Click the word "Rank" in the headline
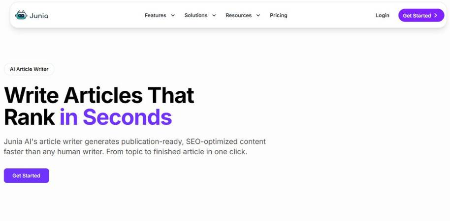450x221 pixels. [x=29, y=117]
